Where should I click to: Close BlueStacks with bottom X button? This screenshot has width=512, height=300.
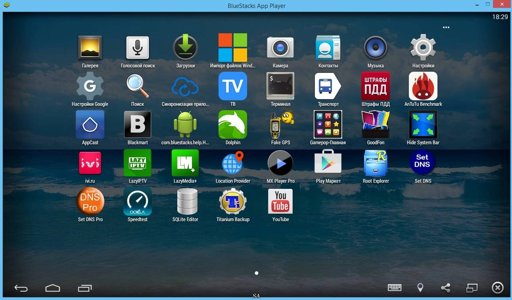tap(497, 288)
